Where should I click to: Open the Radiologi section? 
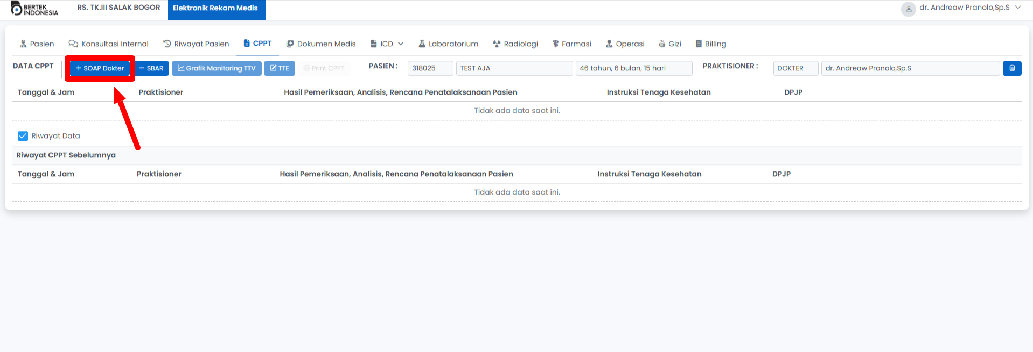[515, 44]
